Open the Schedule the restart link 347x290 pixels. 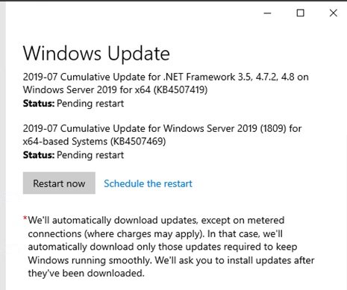148,183
